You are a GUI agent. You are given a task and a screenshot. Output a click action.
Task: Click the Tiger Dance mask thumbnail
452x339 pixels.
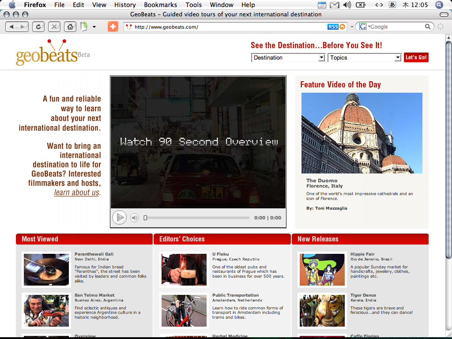pos(322,310)
